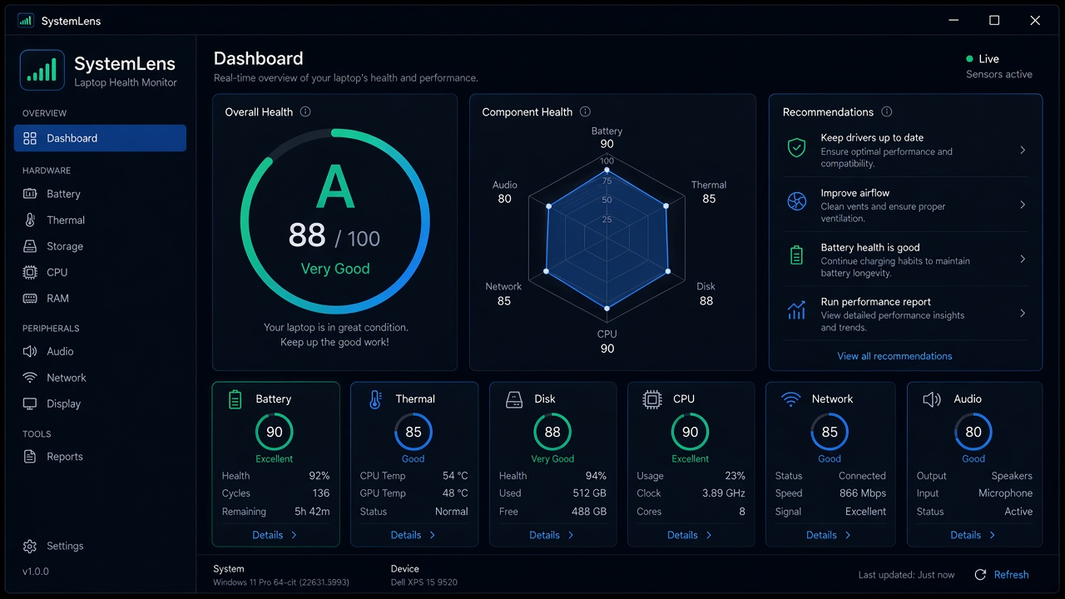Screen dimensions: 1065x599
Task: Click the chip icon in the CPU card
Action: 652,399
